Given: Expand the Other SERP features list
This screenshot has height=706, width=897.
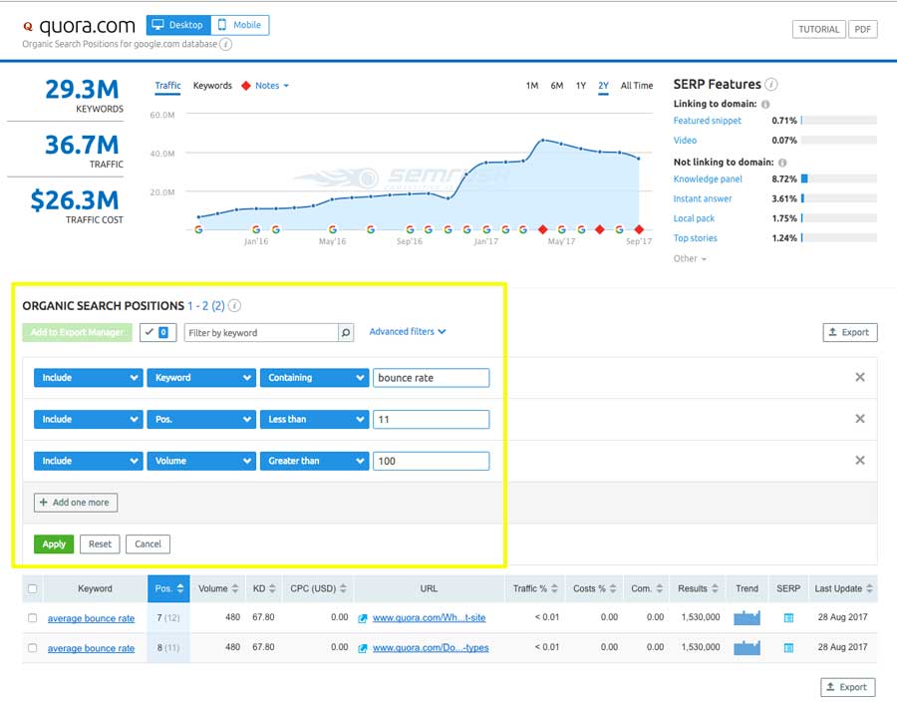Looking at the screenshot, I should tap(690, 259).
